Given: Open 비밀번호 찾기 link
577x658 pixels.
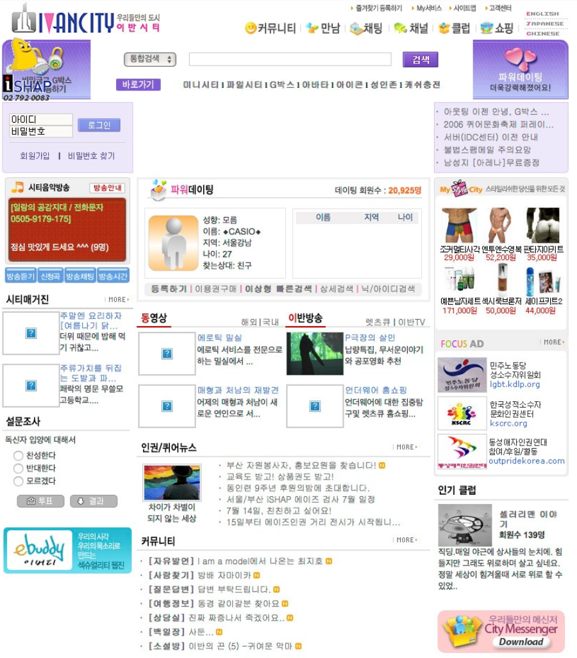Looking at the screenshot, I should pos(91,156).
